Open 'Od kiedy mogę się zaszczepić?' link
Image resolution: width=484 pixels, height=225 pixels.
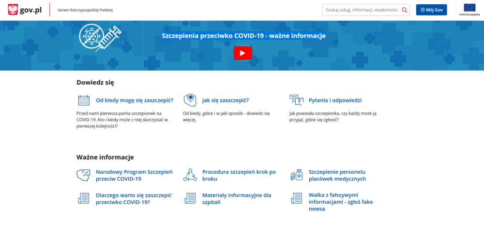(x=134, y=100)
